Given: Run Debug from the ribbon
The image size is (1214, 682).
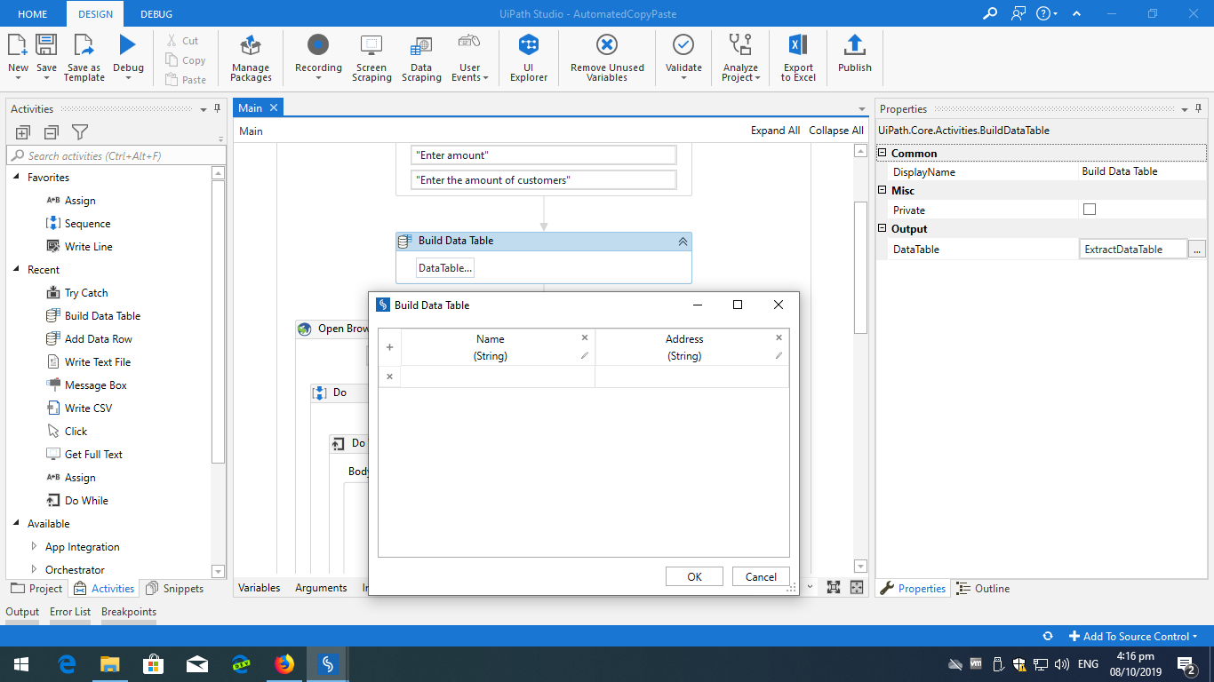Looking at the screenshot, I should pos(128,45).
